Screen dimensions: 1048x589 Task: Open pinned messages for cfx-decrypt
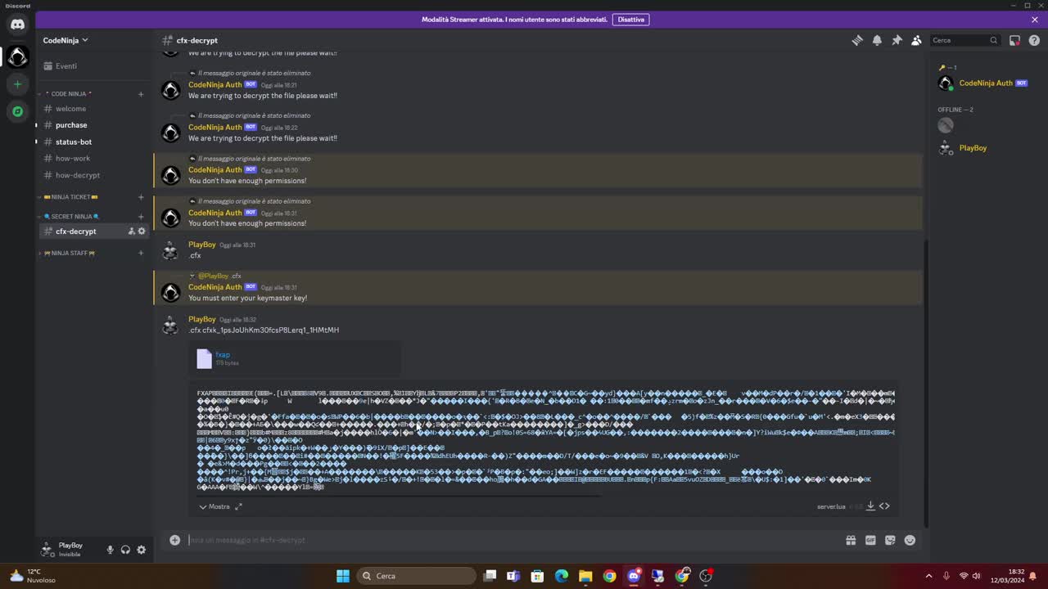point(897,40)
